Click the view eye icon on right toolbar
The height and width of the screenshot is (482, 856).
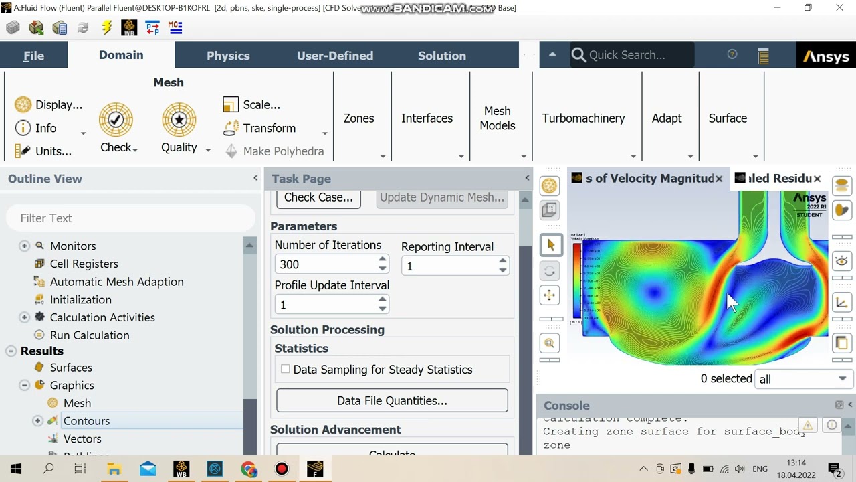(x=842, y=260)
